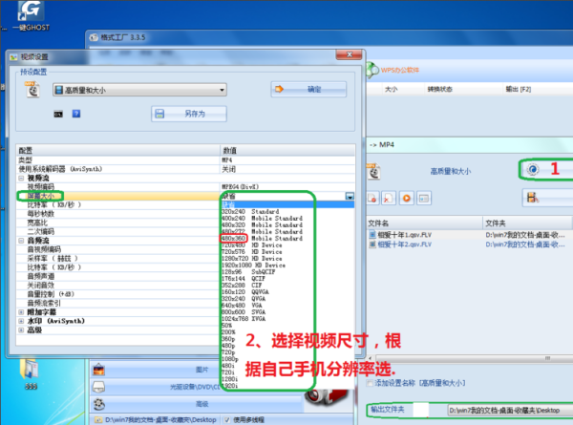
Task: Click the blue question mark help icon
Action: tap(76, 114)
